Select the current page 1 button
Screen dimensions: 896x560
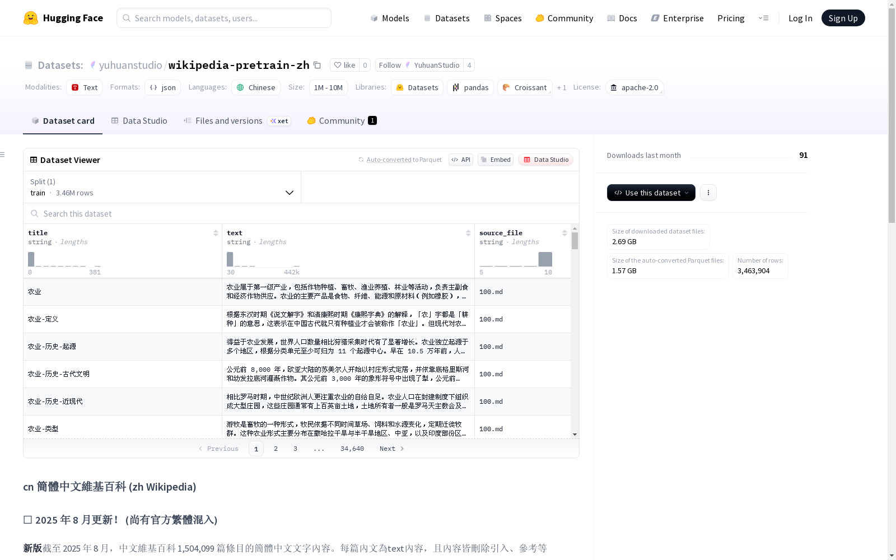(256, 449)
